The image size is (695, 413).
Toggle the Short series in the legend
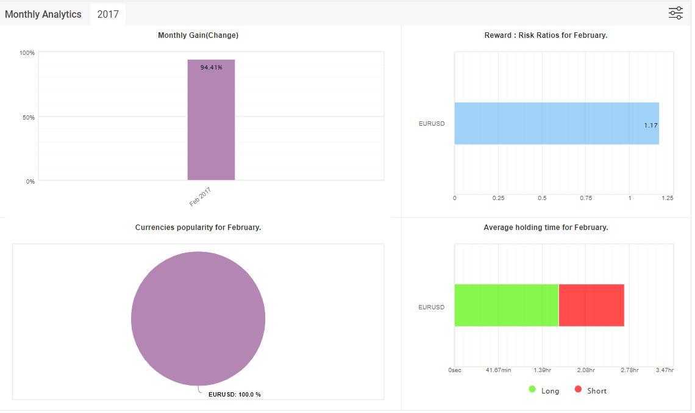pos(591,390)
